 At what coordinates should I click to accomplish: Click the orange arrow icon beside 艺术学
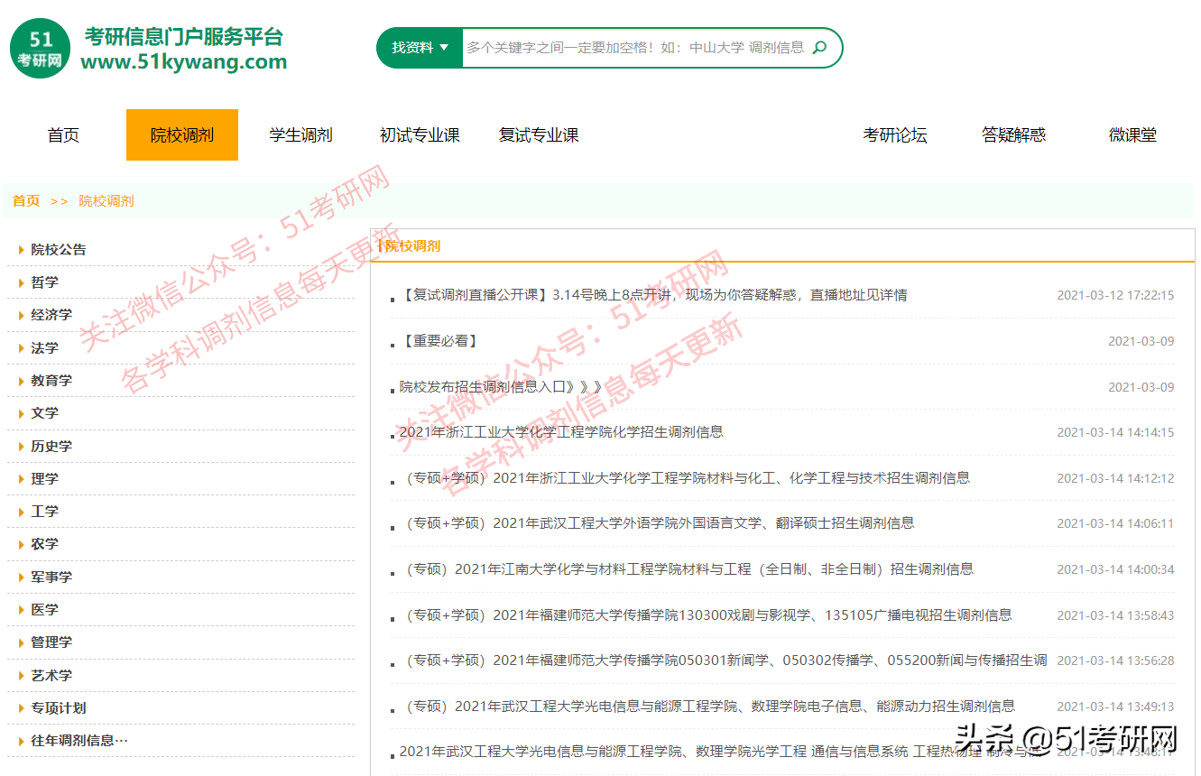pos(23,675)
